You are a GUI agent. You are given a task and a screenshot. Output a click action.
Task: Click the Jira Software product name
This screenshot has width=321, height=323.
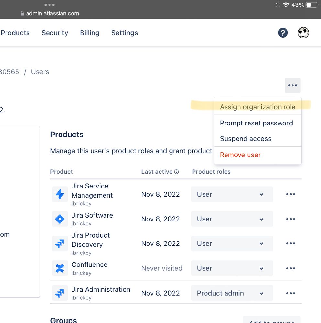point(92,215)
